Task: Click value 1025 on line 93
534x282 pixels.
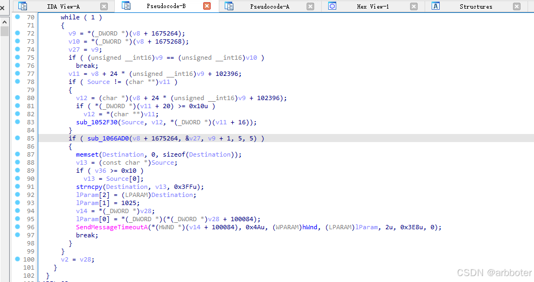Action: [x=129, y=203]
